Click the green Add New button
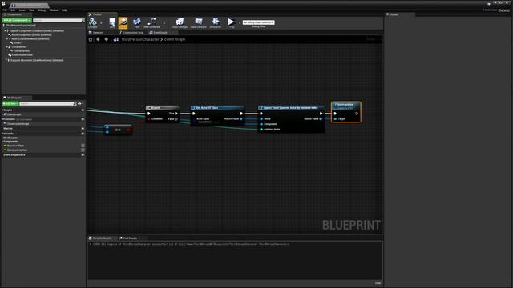Viewport: 513px width, 288px height. click(x=10, y=103)
